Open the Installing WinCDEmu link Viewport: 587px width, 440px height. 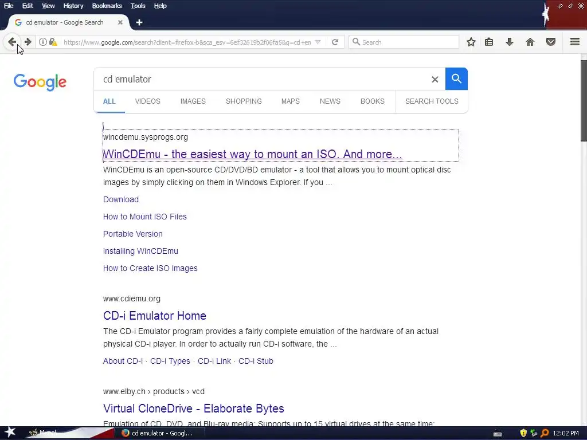coord(141,251)
